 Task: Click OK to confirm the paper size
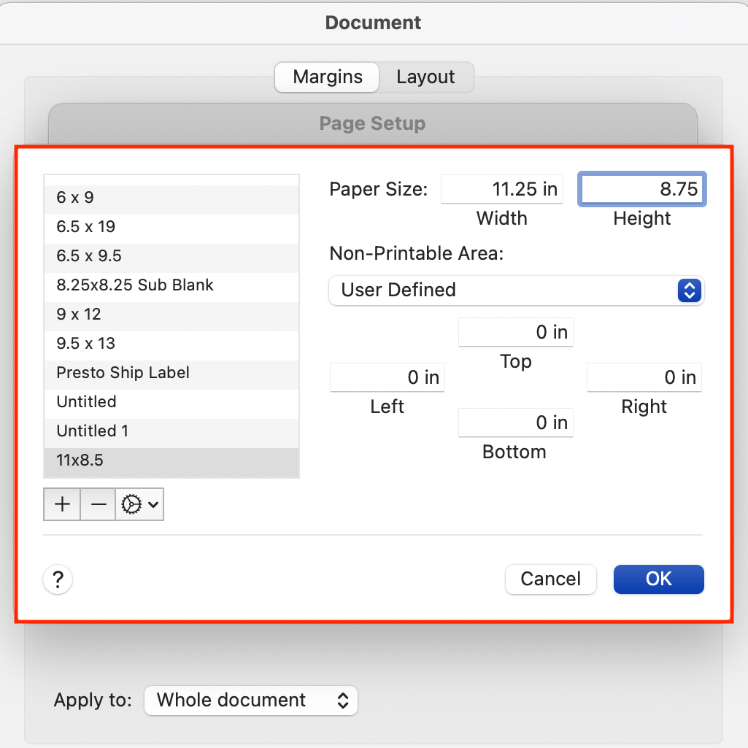click(658, 579)
